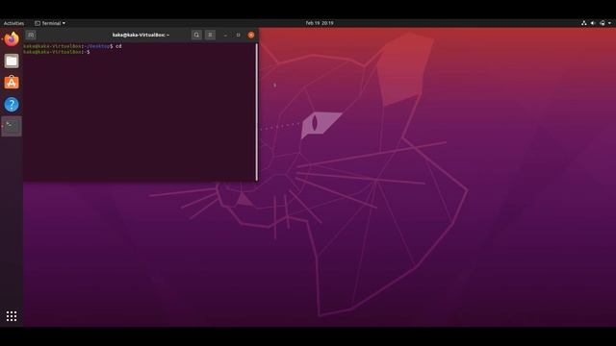Launch Ubuntu Software from dock

click(12, 83)
